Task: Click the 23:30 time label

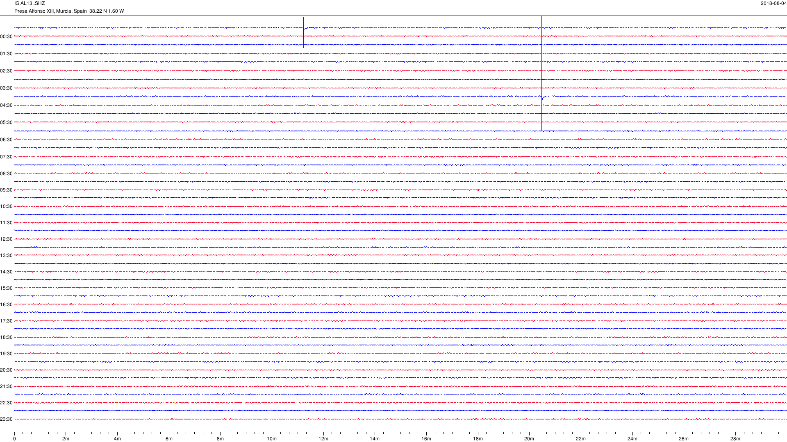Action: click(6, 419)
